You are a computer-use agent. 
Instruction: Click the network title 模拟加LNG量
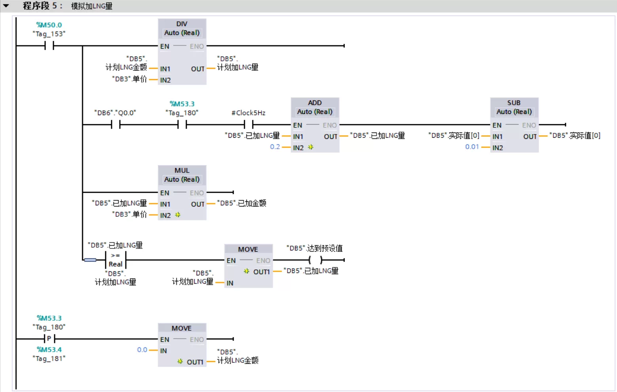coord(92,6)
